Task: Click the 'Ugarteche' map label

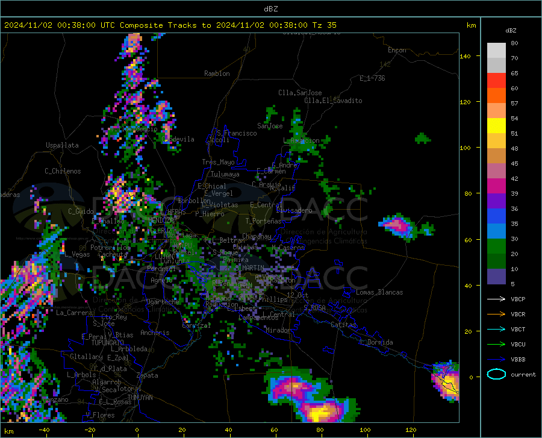Action: (163, 302)
